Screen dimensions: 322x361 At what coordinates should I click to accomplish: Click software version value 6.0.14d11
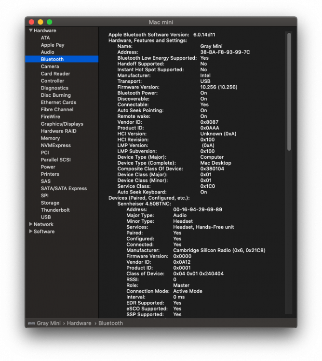point(204,35)
